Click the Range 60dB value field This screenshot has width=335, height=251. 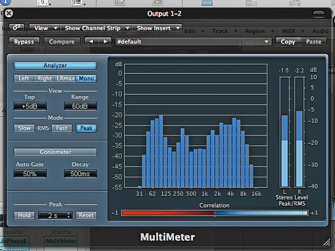coord(80,106)
